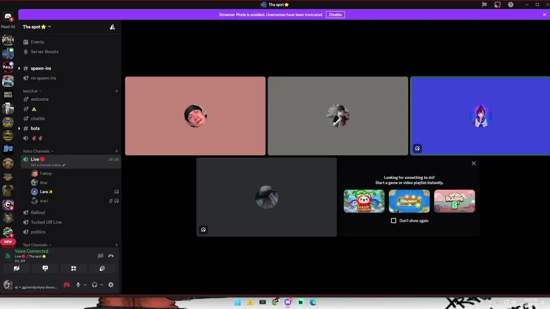Click the Read All button
Image resolution: width=550 pixels, height=309 pixels.
click(8, 27)
